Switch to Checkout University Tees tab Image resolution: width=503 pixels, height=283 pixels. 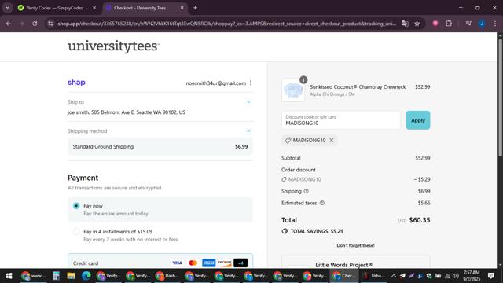140,8
